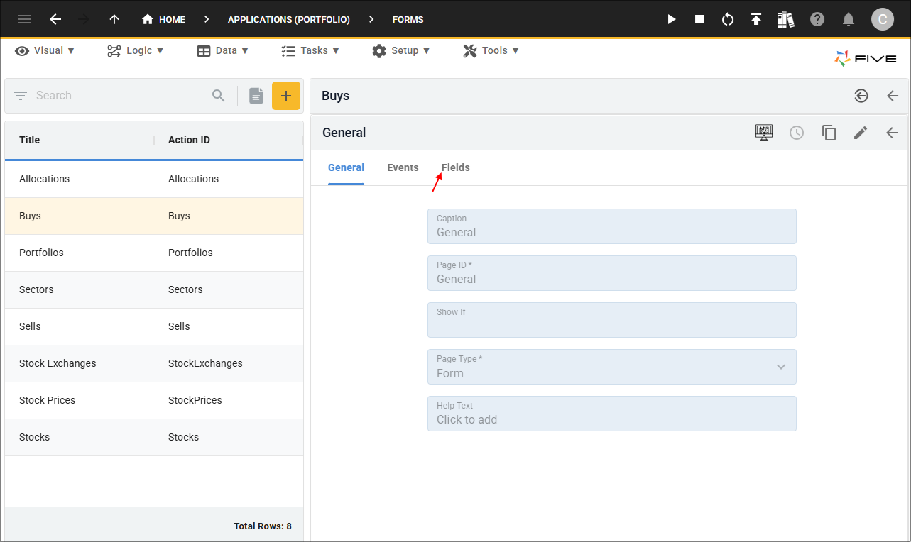The image size is (911, 542).
Task: Navigate up one level with up arrow
Action: [114, 19]
